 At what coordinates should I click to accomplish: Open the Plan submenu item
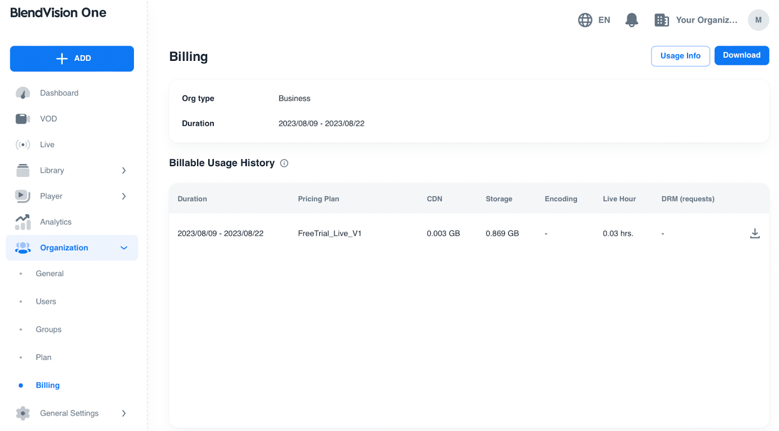click(x=43, y=357)
